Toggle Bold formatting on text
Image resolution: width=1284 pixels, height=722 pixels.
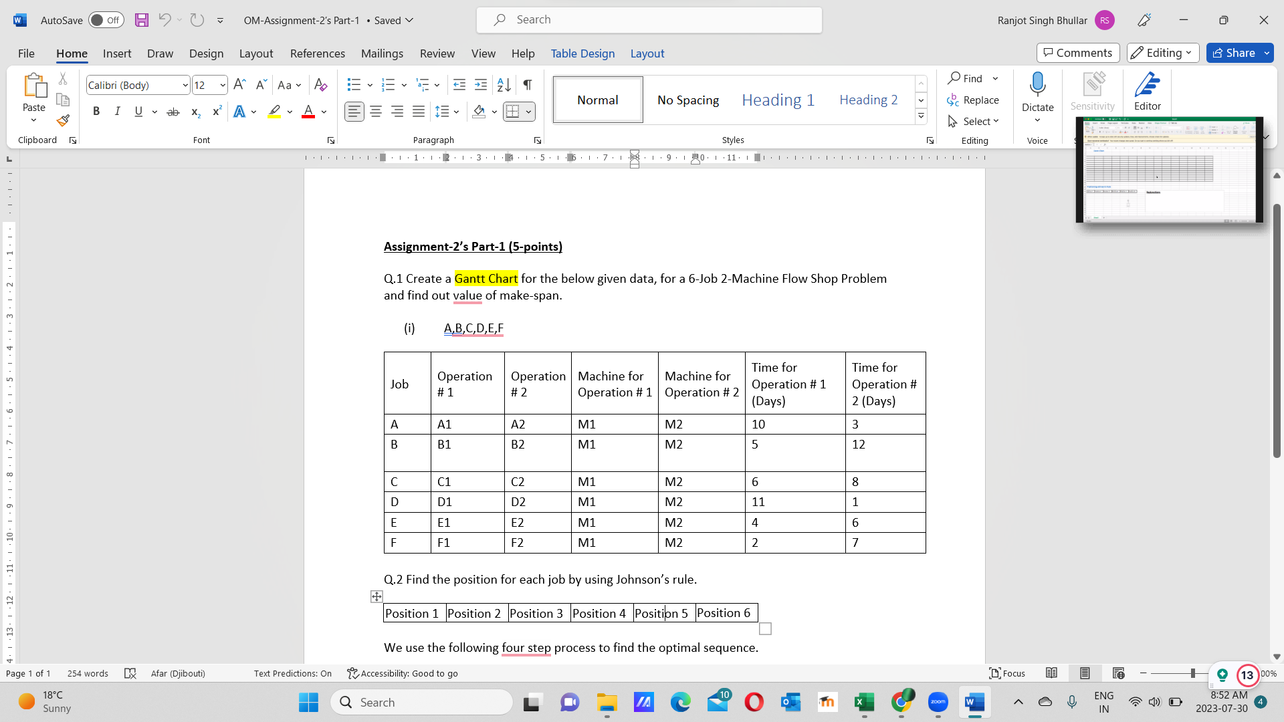coord(95,111)
